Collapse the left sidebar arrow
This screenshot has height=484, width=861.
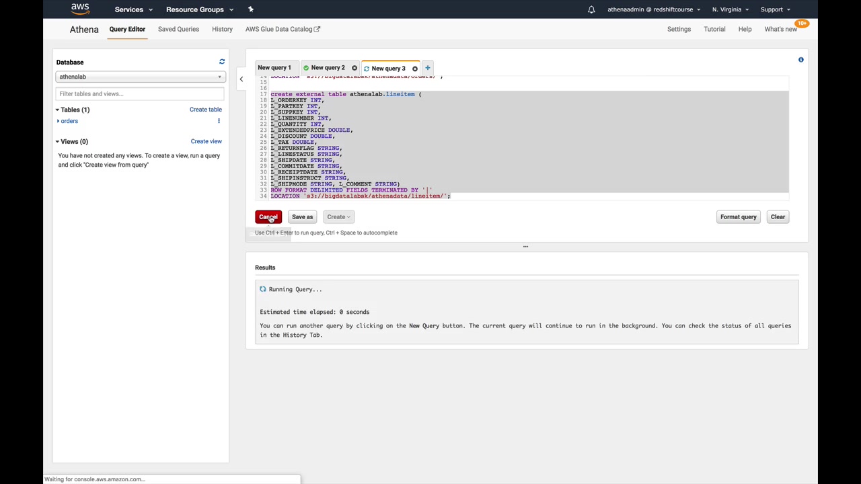click(x=241, y=79)
